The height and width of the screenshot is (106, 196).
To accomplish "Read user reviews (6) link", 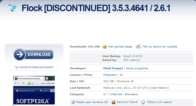I will click(92, 102).
